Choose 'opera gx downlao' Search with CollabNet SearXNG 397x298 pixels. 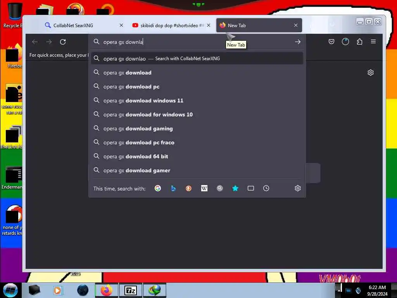(197, 59)
